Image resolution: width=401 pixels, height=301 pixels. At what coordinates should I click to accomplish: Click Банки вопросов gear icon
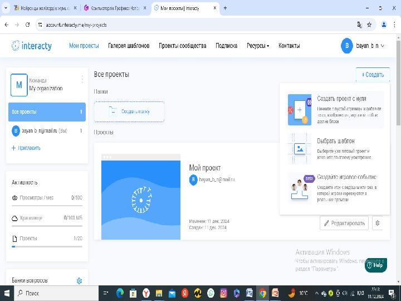(79, 281)
